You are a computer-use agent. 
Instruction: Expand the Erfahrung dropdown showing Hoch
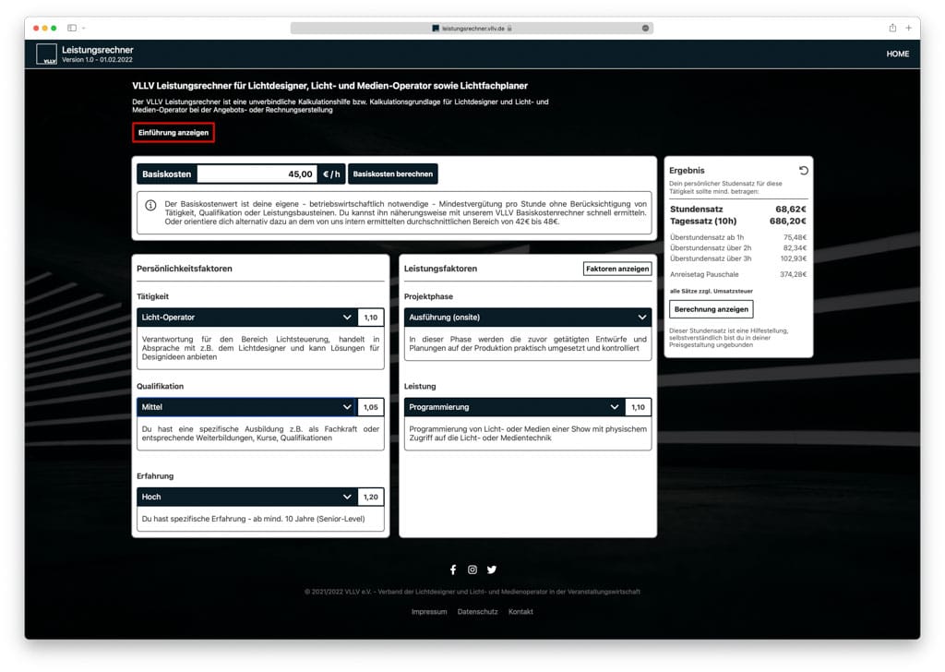click(245, 497)
